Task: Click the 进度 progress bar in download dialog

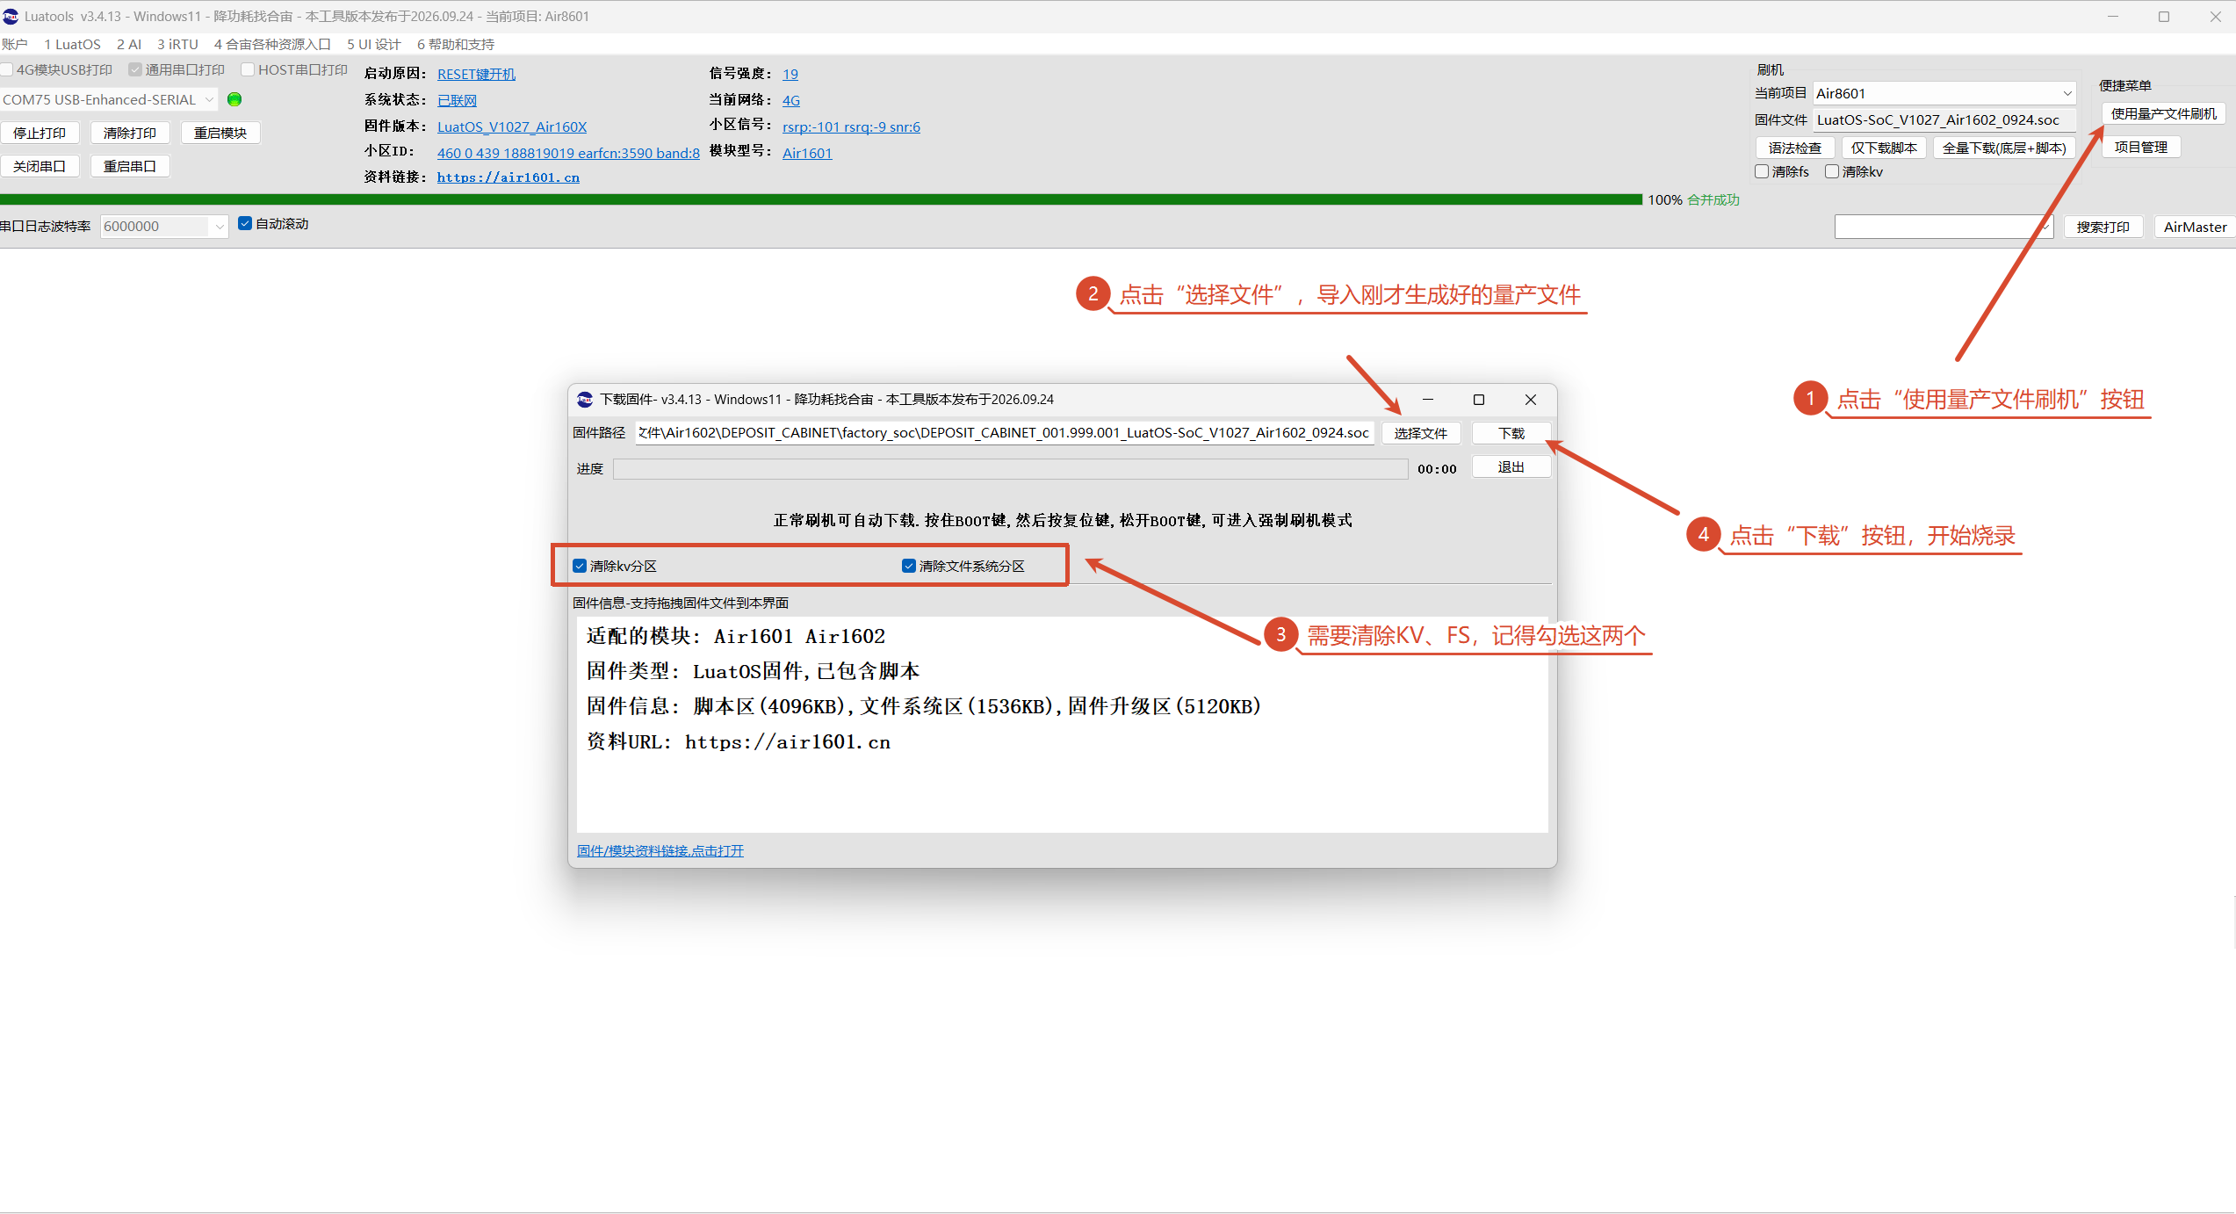Action: (1011, 469)
